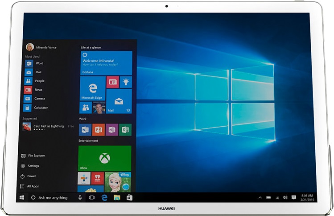Click the microphone icon in the search box
This screenshot has width=334, height=216.
80,197
